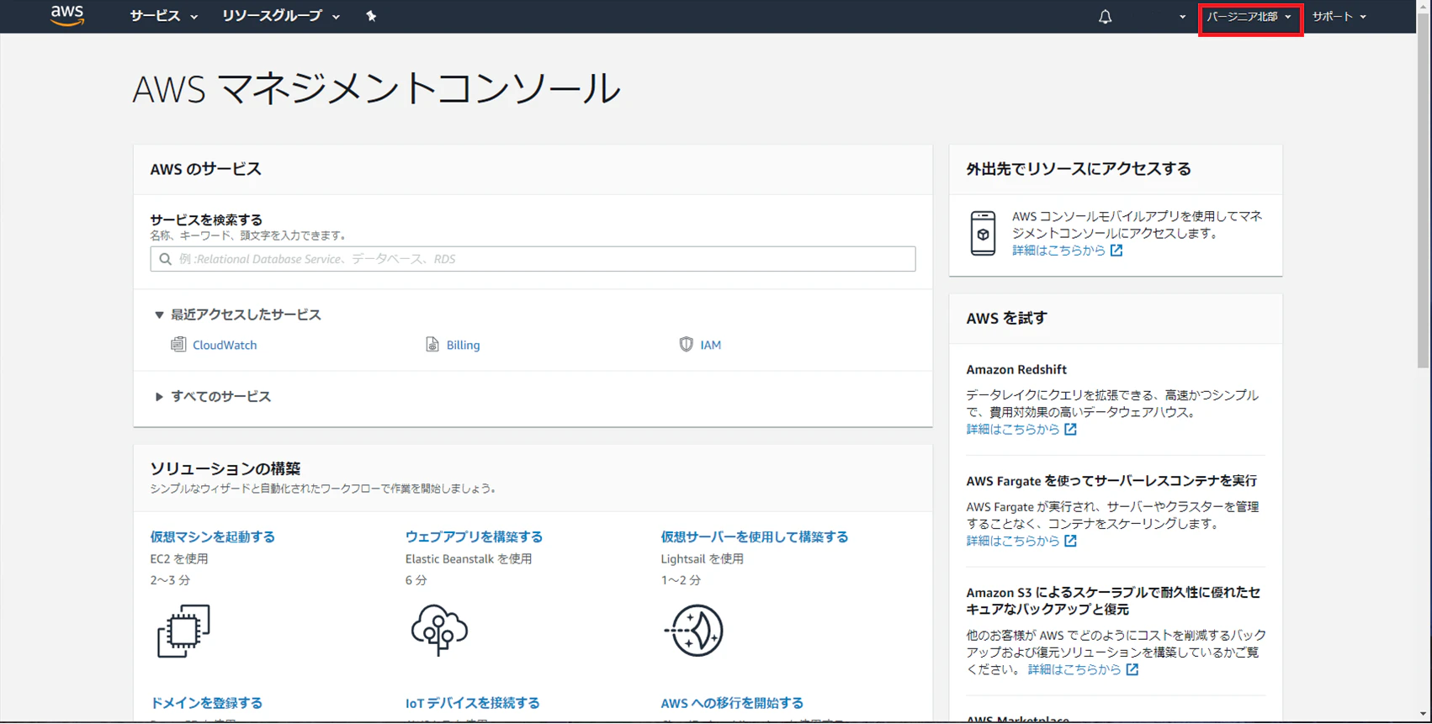The width and height of the screenshot is (1432, 724).
Task: Click the mobile app phone icon
Action: pos(983,233)
